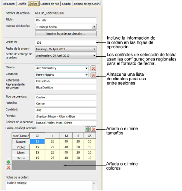Remove a color row with red X
This screenshot has height=191, width=182.
click(x=9, y=167)
